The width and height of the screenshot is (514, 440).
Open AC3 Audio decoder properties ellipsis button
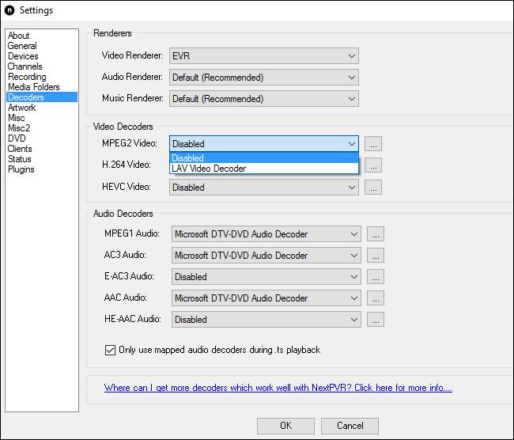(376, 256)
